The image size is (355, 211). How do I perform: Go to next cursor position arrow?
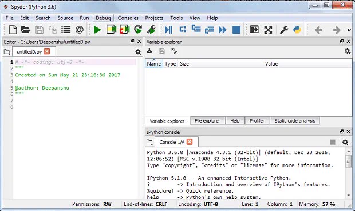tap(337, 30)
